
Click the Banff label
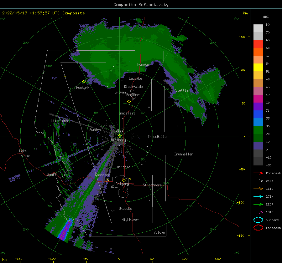52,174
